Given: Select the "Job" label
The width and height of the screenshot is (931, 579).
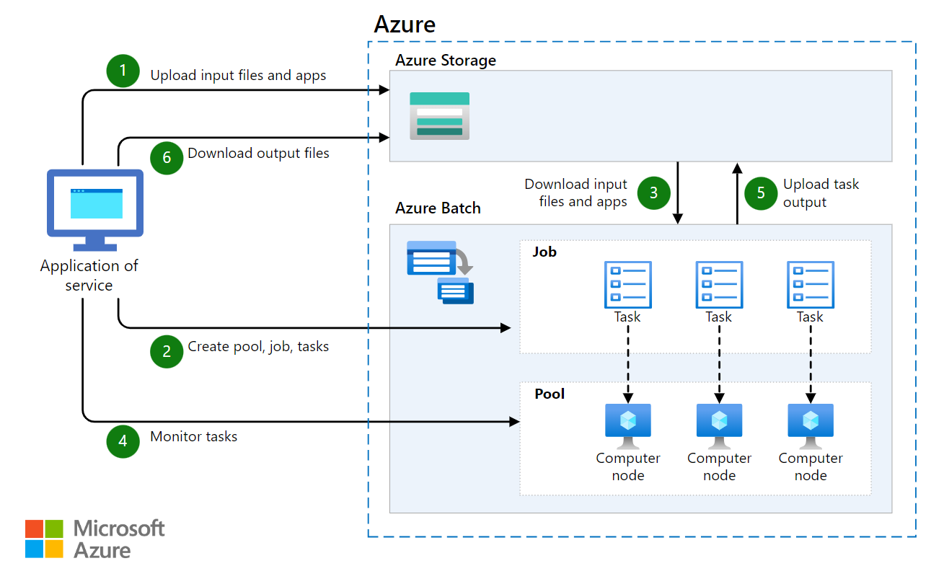Looking at the screenshot, I should [544, 252].
